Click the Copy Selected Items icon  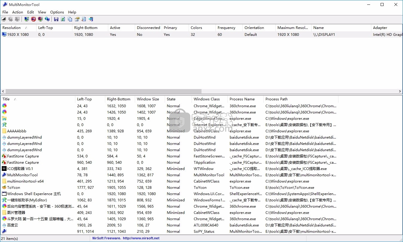[x=70, y=19]
